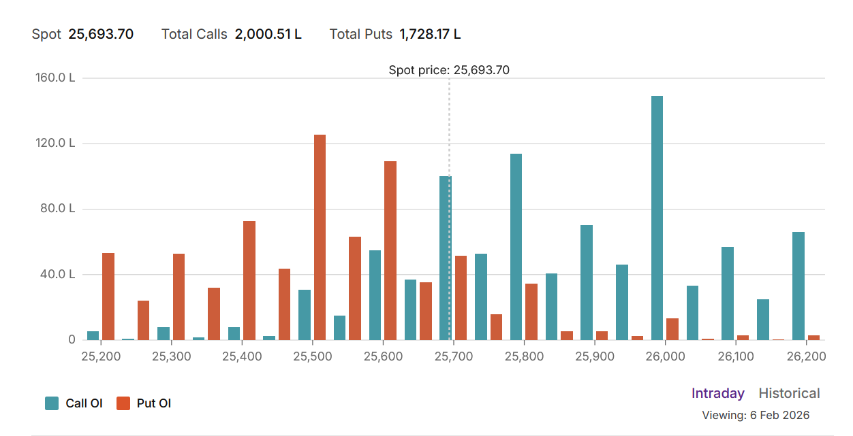Click the Put OI bar at the 25,400 strike
This screenshot has width=853, height=436.
coord(249,280)
